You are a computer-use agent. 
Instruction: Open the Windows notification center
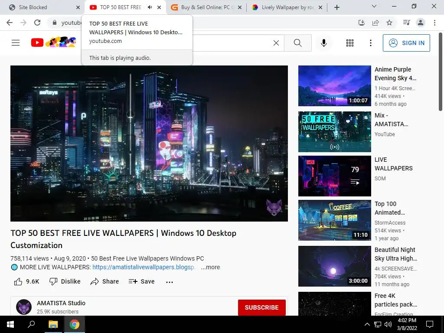[430, 324]
